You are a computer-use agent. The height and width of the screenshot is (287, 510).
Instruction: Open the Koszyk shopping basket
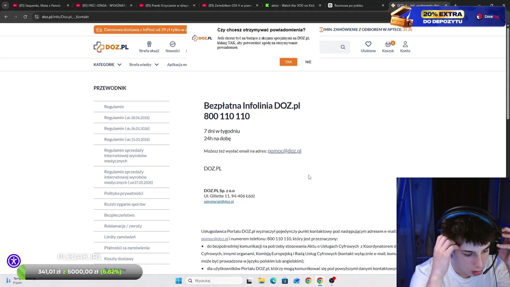coord(388,44)
